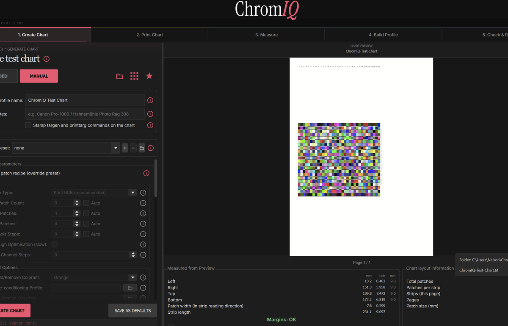Click the plus icon to add preset
Image resolution: width=508 pixels, height=326 pixels.
[x=125, y=148]
